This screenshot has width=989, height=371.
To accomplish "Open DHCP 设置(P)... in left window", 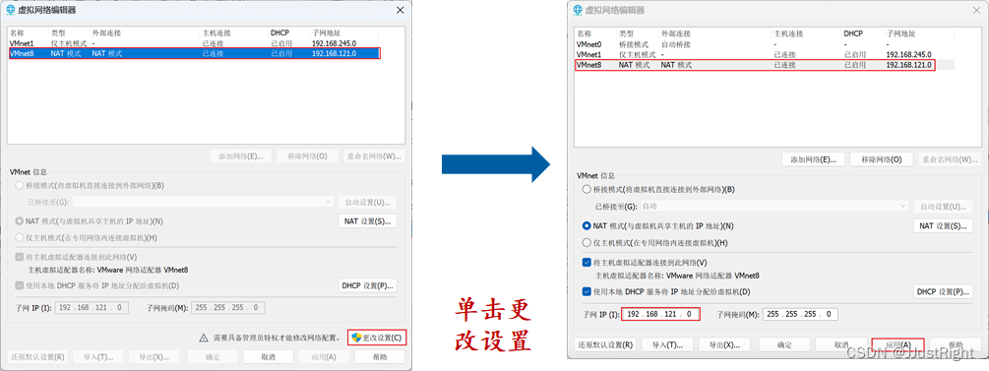I will (x=368, y=285).
